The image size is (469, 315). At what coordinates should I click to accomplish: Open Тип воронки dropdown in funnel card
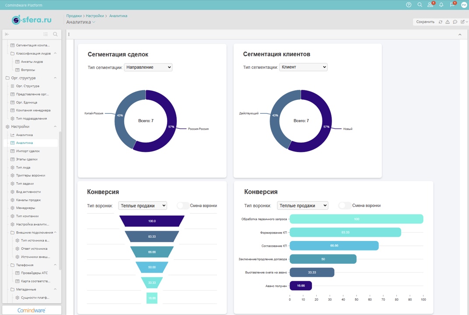[x=143, y=205]
